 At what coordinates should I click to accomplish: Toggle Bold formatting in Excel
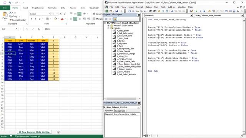coord(31,19)
